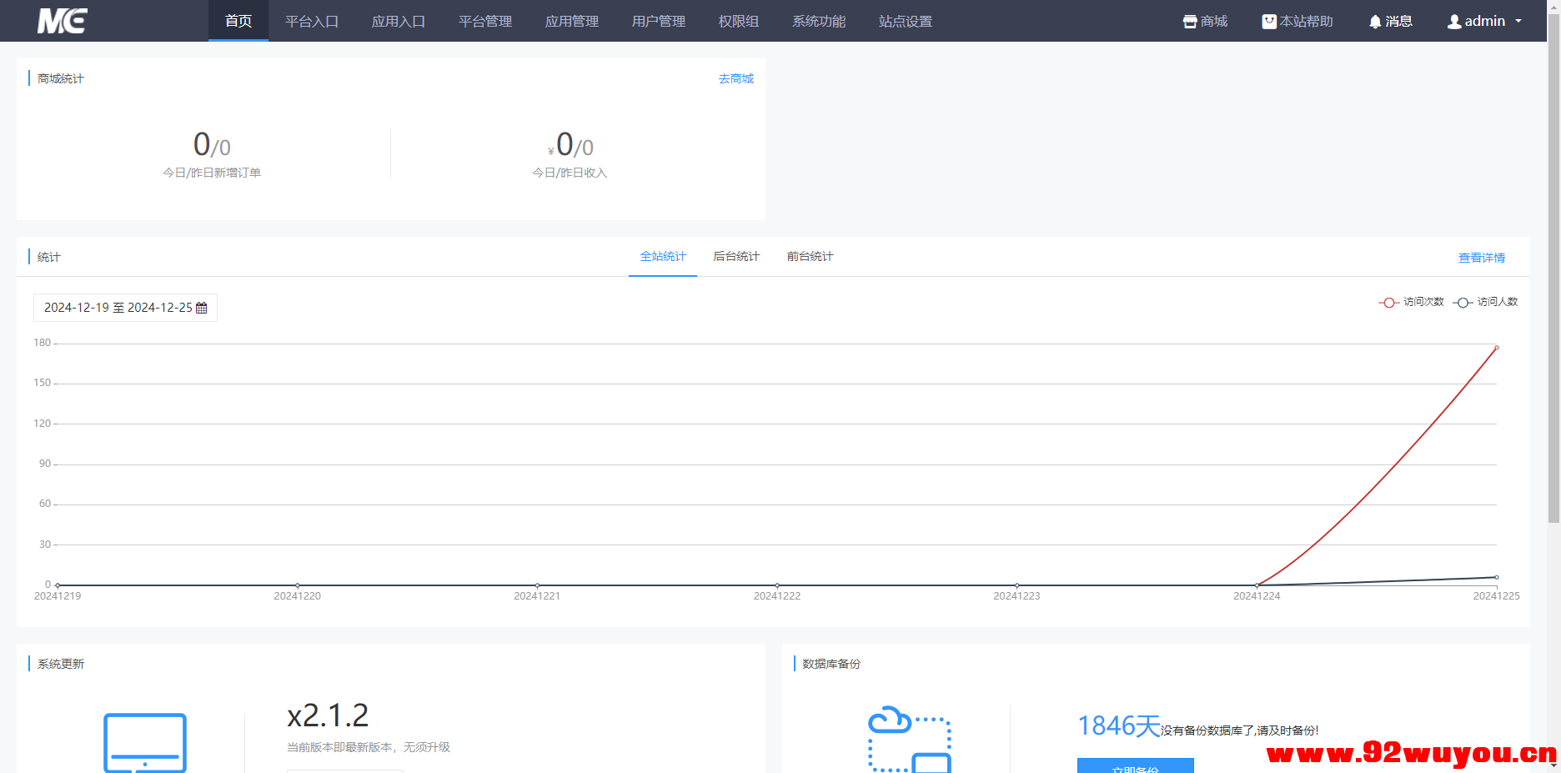Open the 商城 shop icon link

(1190, 22)
